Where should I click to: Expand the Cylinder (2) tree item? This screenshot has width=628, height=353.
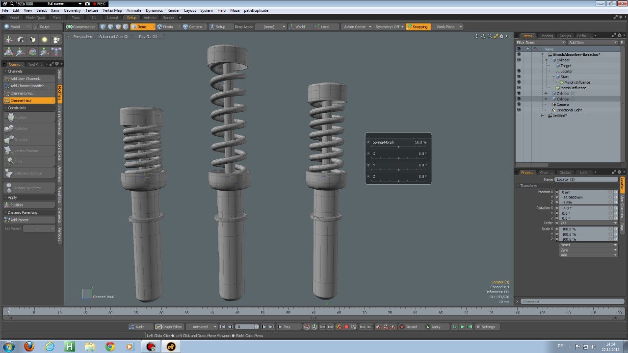pyautogui.click(x=546, y=93)
